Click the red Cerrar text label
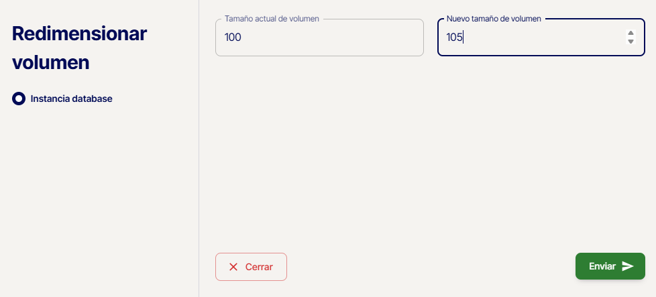656x297 pixels. [x=259, y=267]
